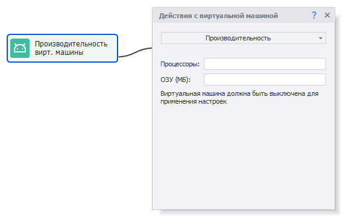Close the virtual machine actions dialog
352x223 pixels.
tap(327, 15)
